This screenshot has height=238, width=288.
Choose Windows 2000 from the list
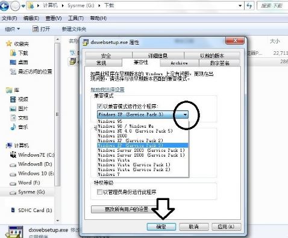pyautogui.click(x=143, y=136)
